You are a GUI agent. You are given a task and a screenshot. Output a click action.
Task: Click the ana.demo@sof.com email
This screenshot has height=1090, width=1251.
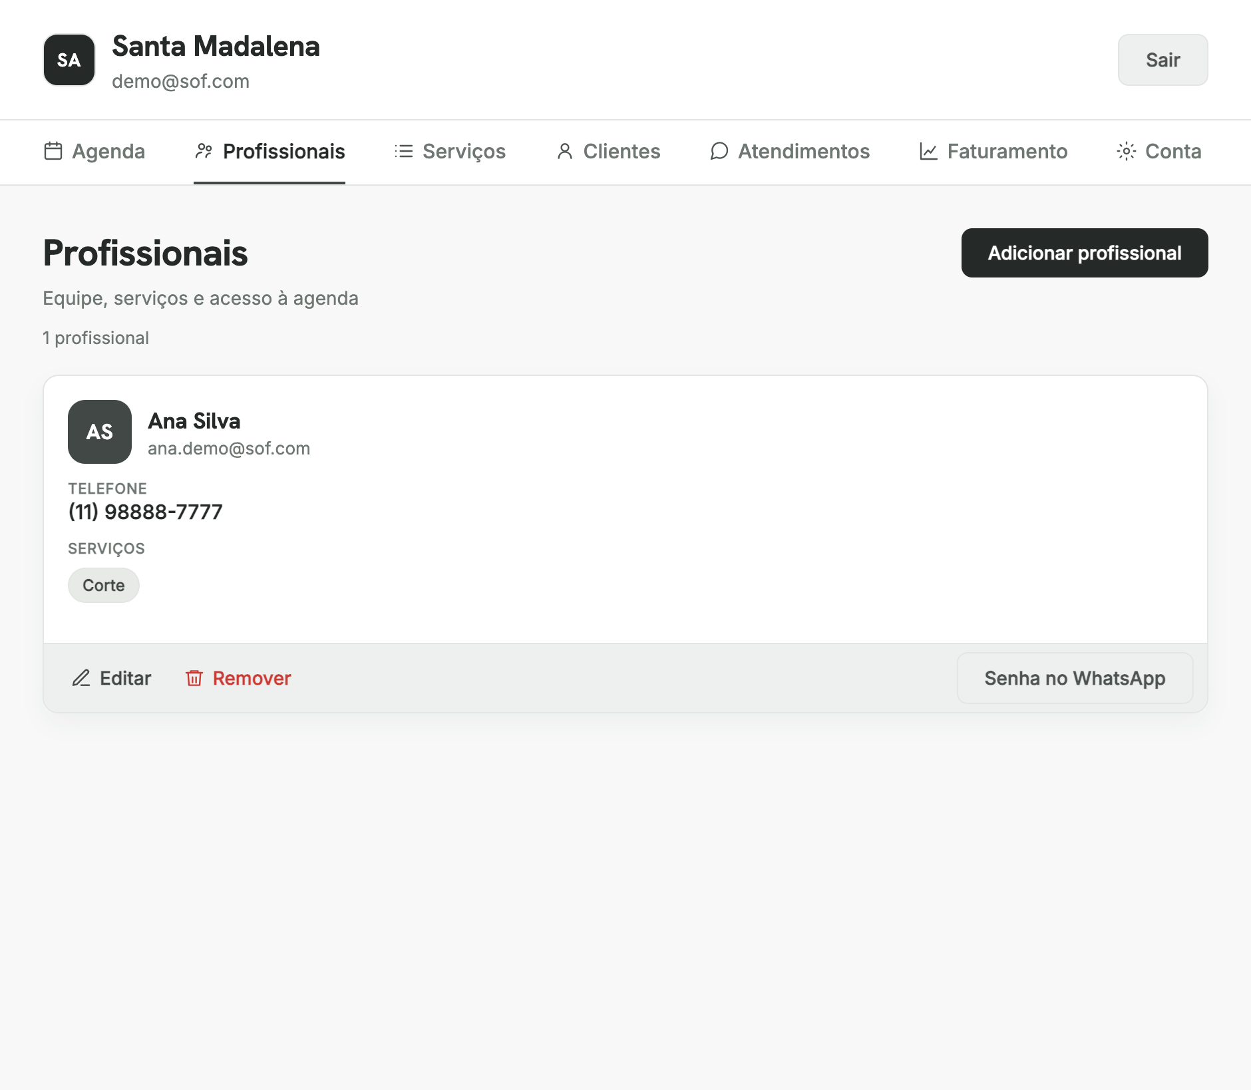pyautogui.click(x=229, y=449)
